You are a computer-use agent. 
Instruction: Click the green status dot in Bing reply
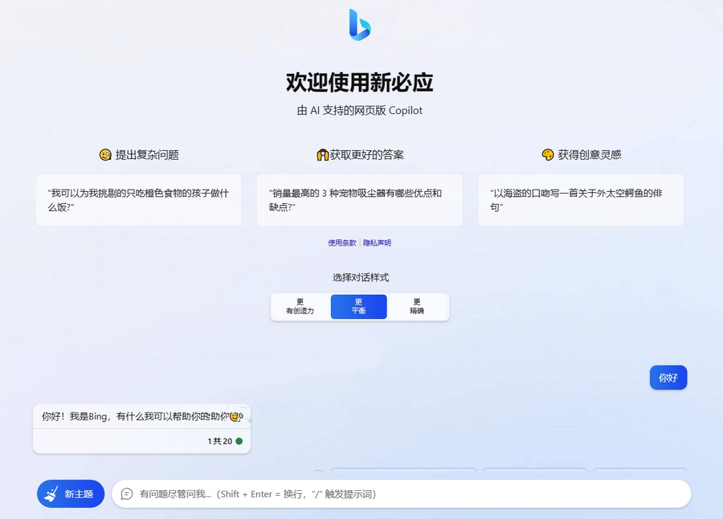[x=239, y=441]
